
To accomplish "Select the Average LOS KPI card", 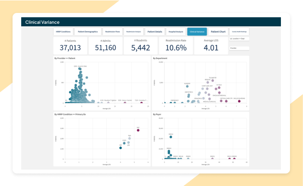I will [211, 45].
